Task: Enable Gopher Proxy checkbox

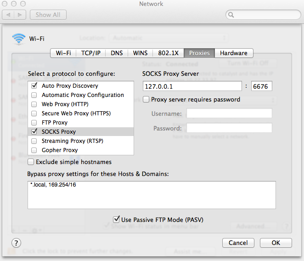Action: point(34,150)
